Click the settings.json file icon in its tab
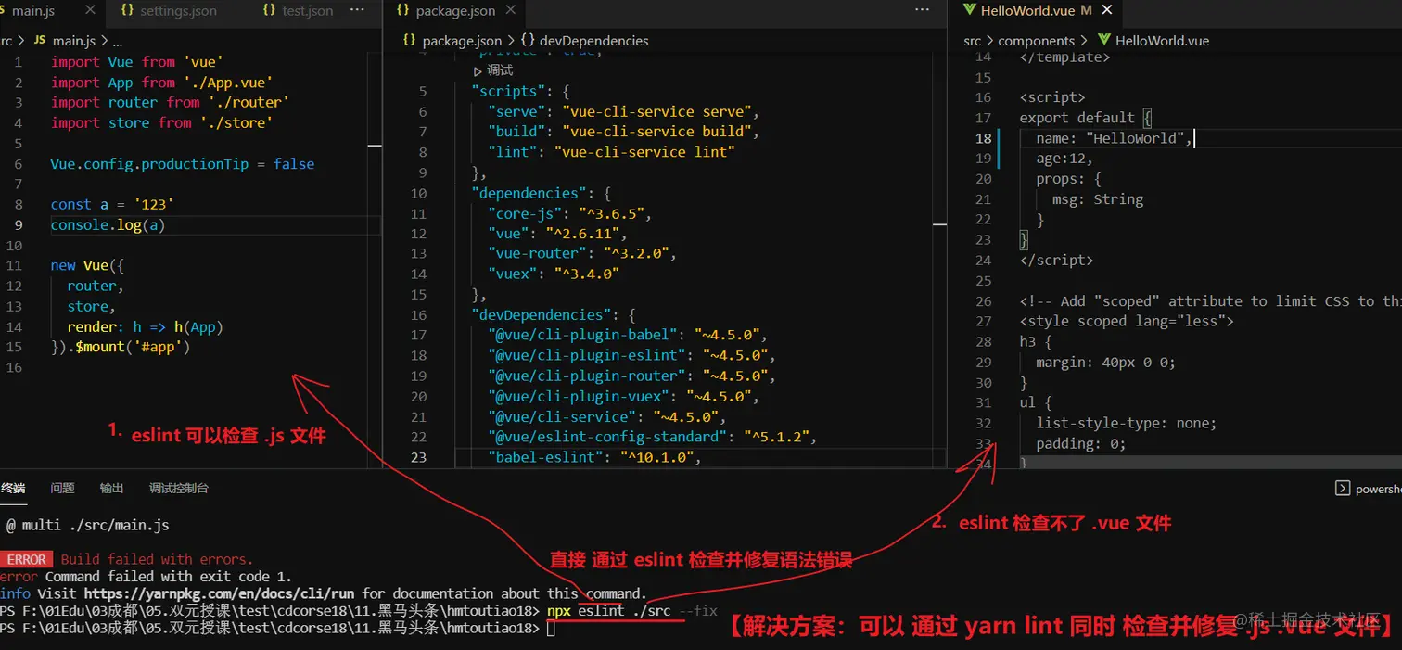Image resolution: width=1402 pixels, height=650 pixels. [127, 11]
